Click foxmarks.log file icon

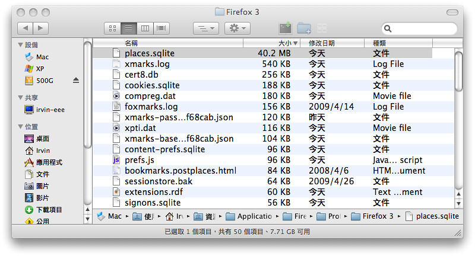tap(116, 107)
